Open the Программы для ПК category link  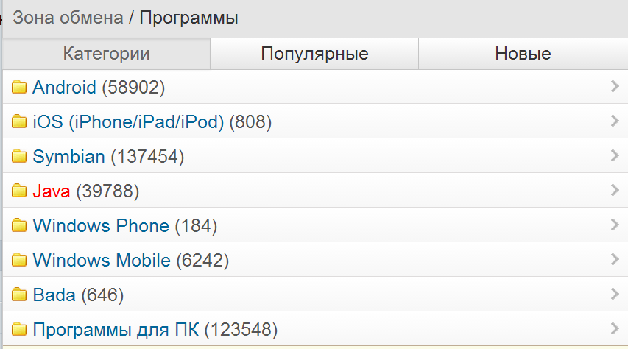116,329
